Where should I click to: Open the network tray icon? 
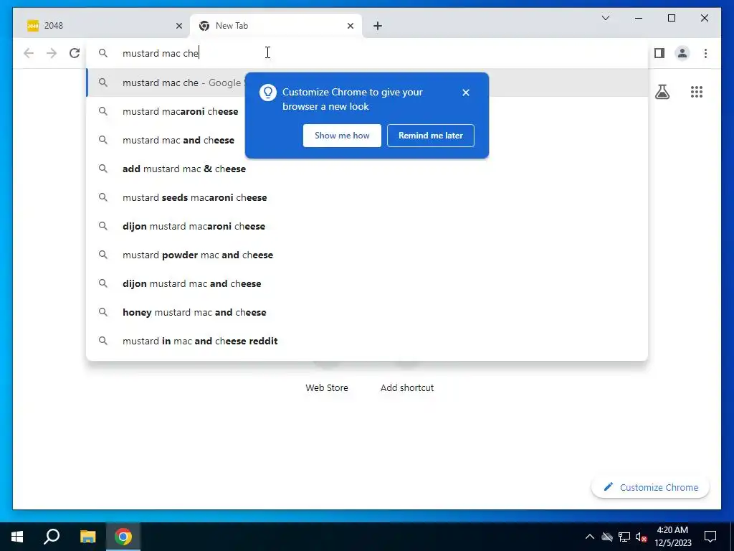[x=624, y=537]
